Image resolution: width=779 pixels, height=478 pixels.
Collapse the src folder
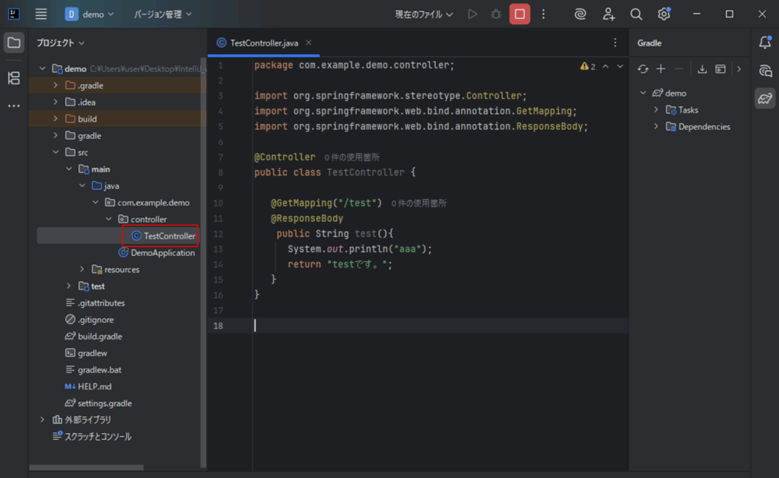(x=55, y=153)
